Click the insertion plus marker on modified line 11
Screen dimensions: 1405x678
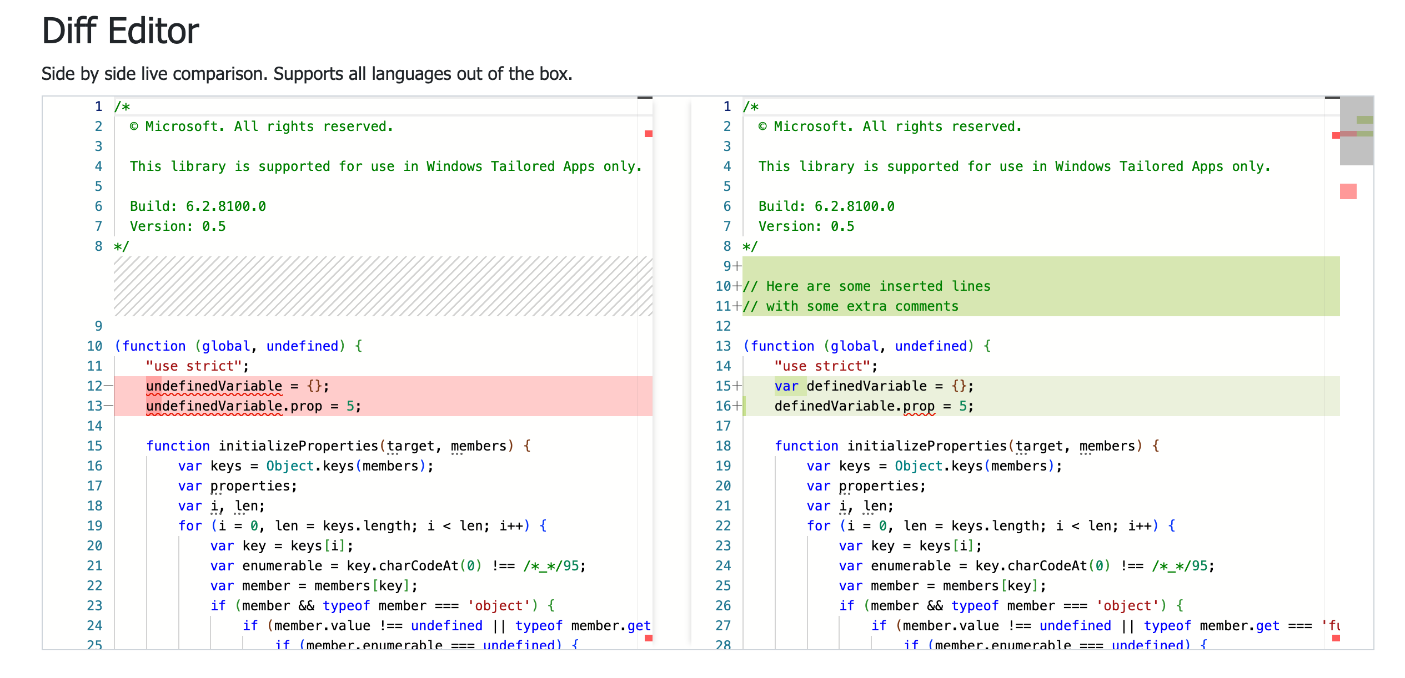tap(737, 306)
